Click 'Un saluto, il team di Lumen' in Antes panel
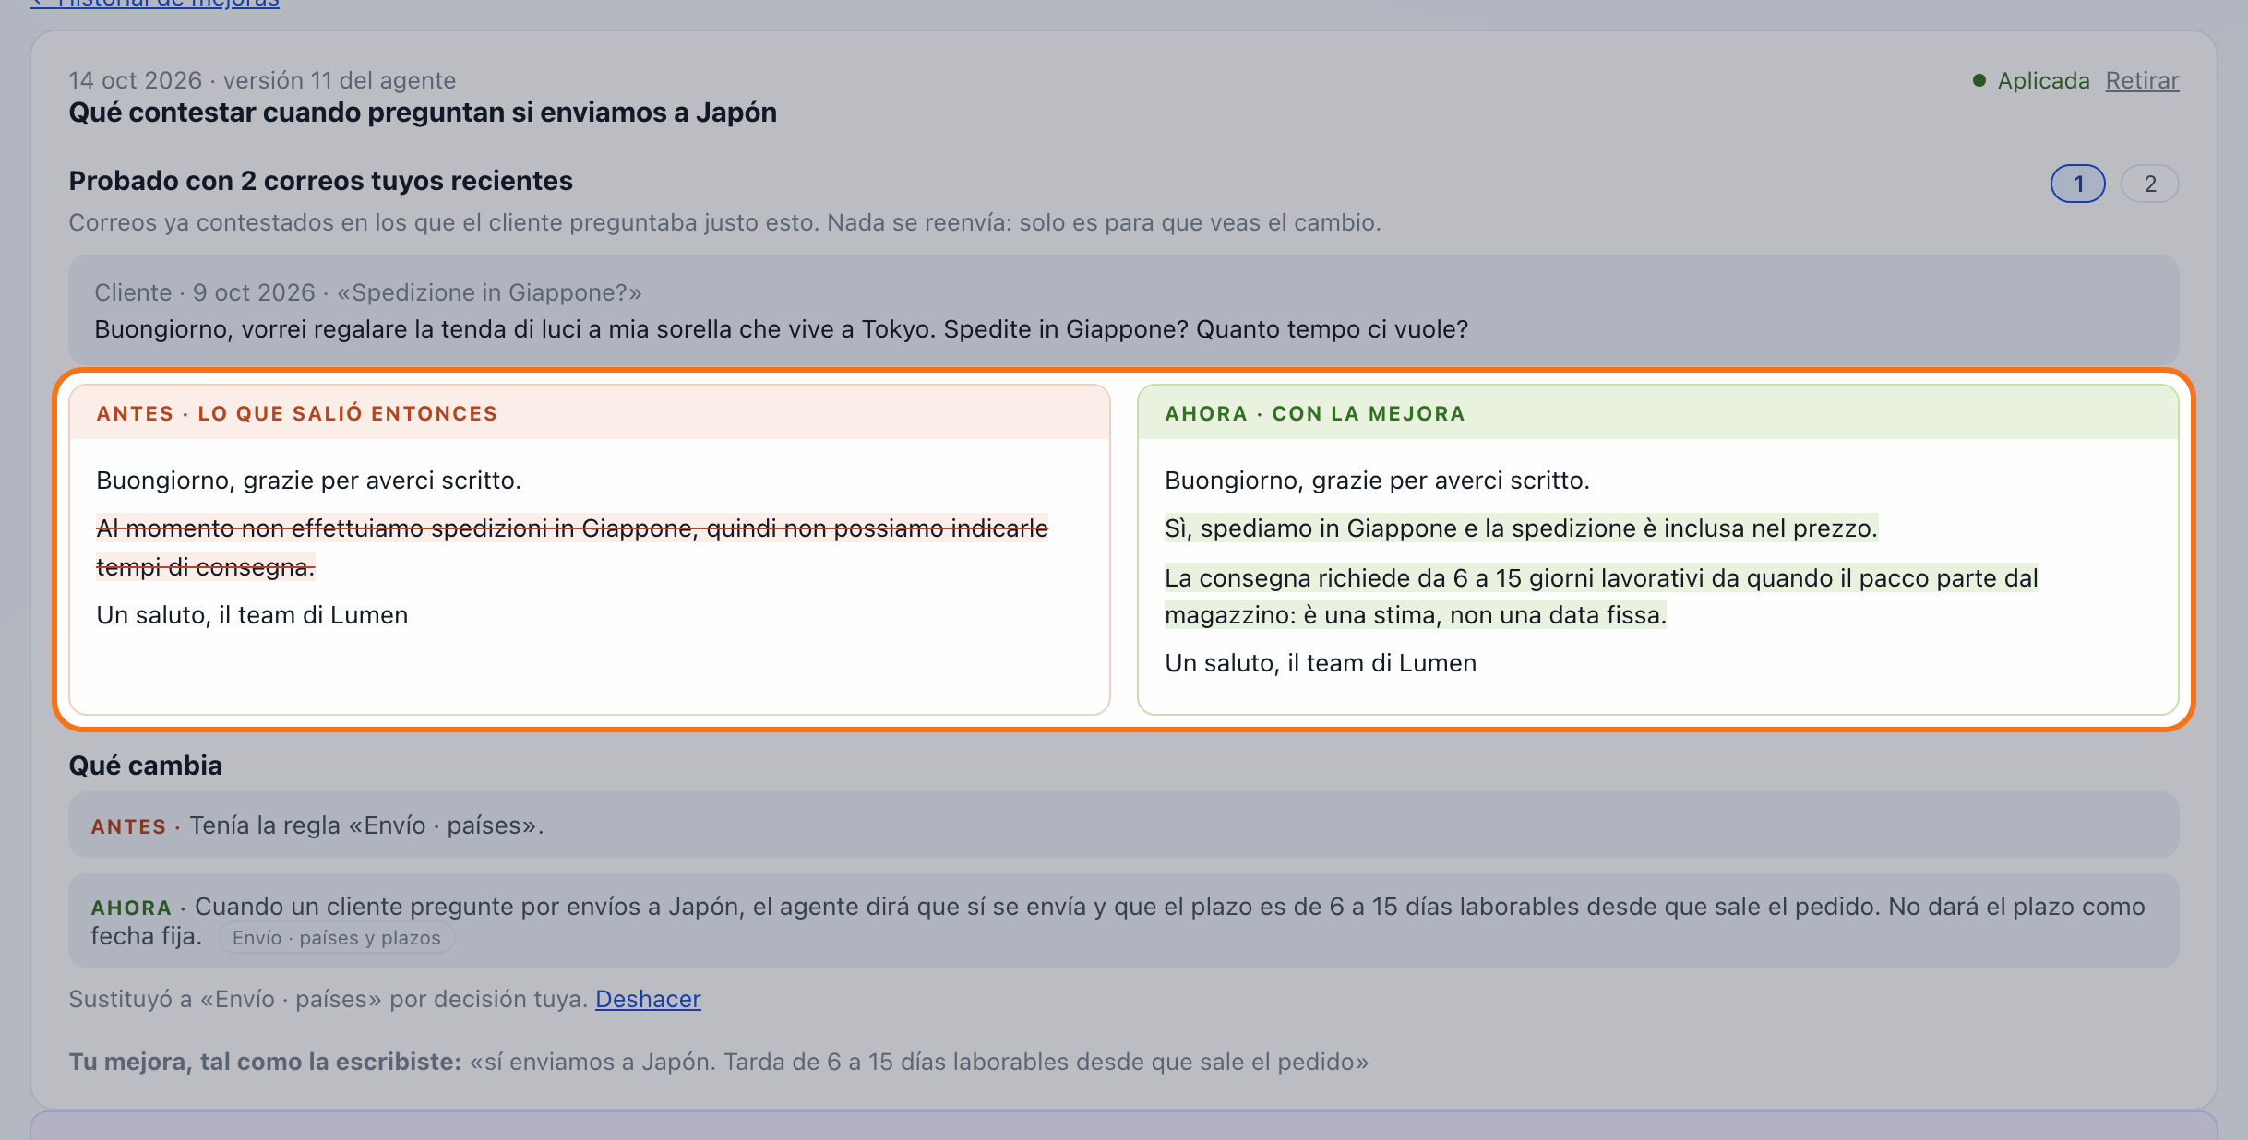This screenshot has height=1140, width=2248. click(252, 615)
